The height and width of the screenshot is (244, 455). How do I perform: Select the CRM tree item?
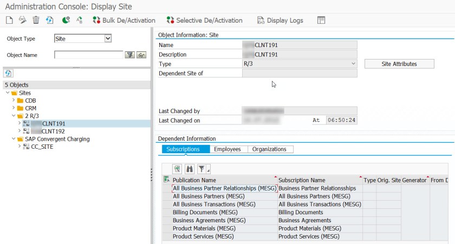point(30,108)
